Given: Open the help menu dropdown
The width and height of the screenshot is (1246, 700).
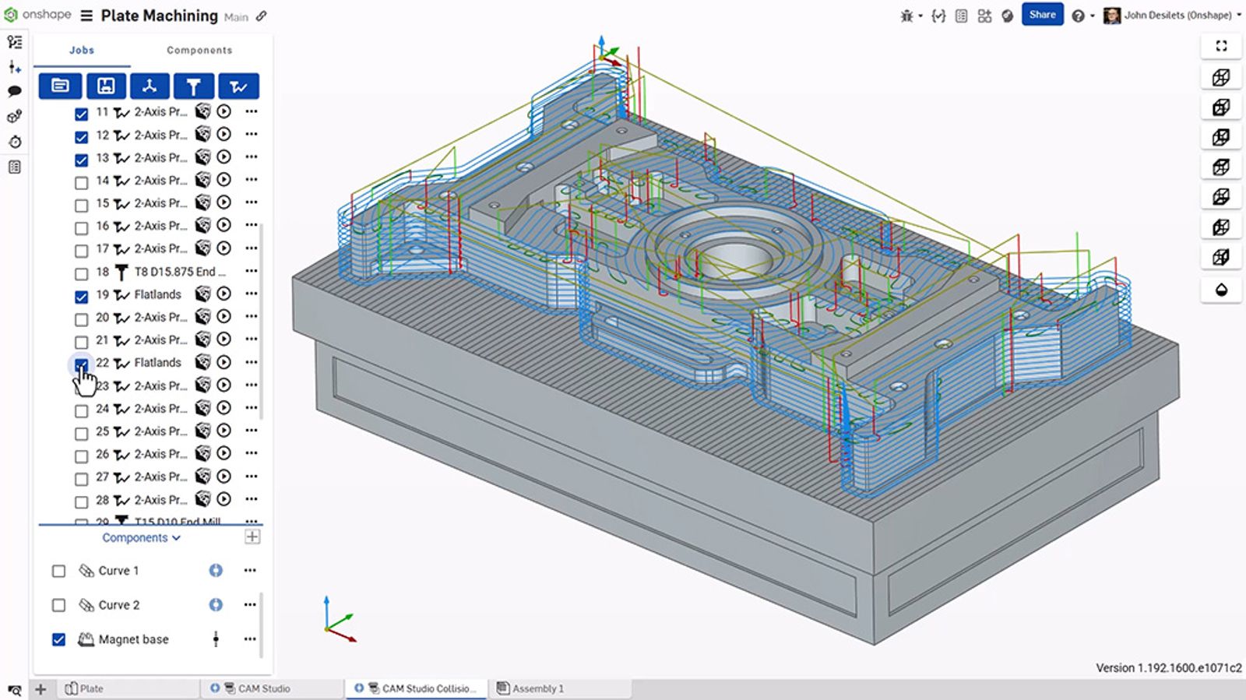Looking at the screenshot, I should click(x=1082, y=16).
